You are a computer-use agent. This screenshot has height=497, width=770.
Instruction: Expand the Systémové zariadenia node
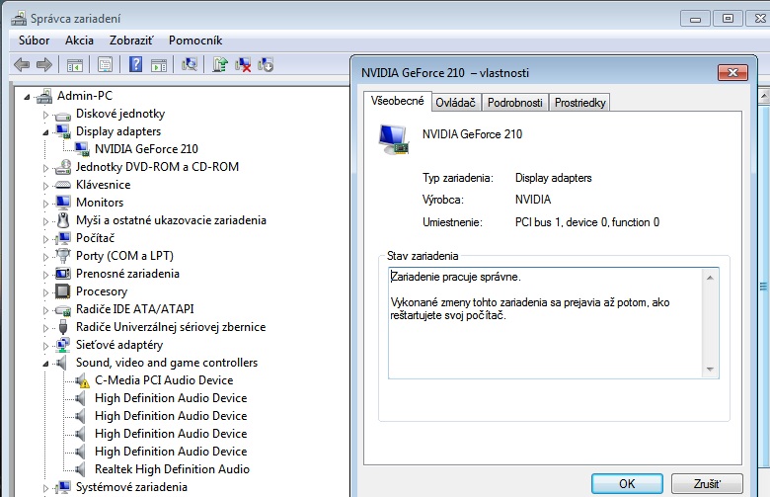[45, 488]
